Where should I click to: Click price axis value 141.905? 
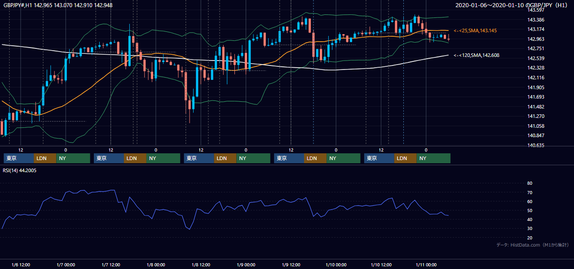535,87
